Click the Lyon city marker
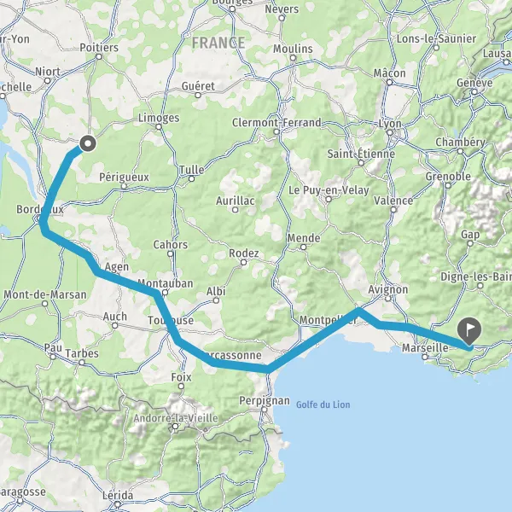This screenshot has width=512, height=512. [x=390, y=132]
